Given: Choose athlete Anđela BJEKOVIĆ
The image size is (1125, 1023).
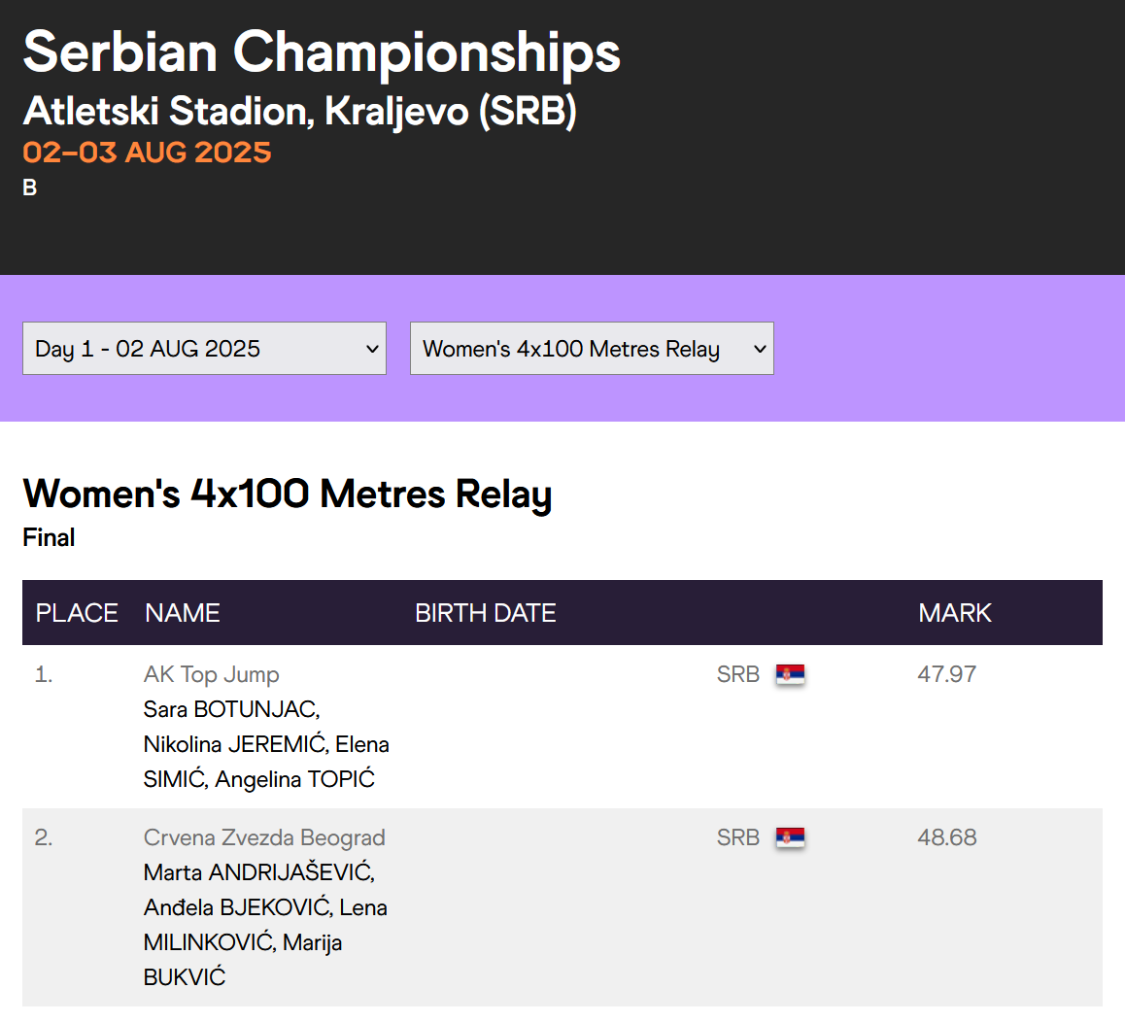Looking at the screenshot, I should tap(237, 907).
